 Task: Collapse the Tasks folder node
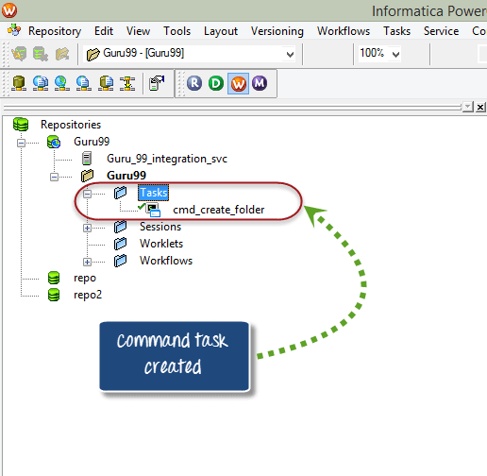[x=87, y=194]
